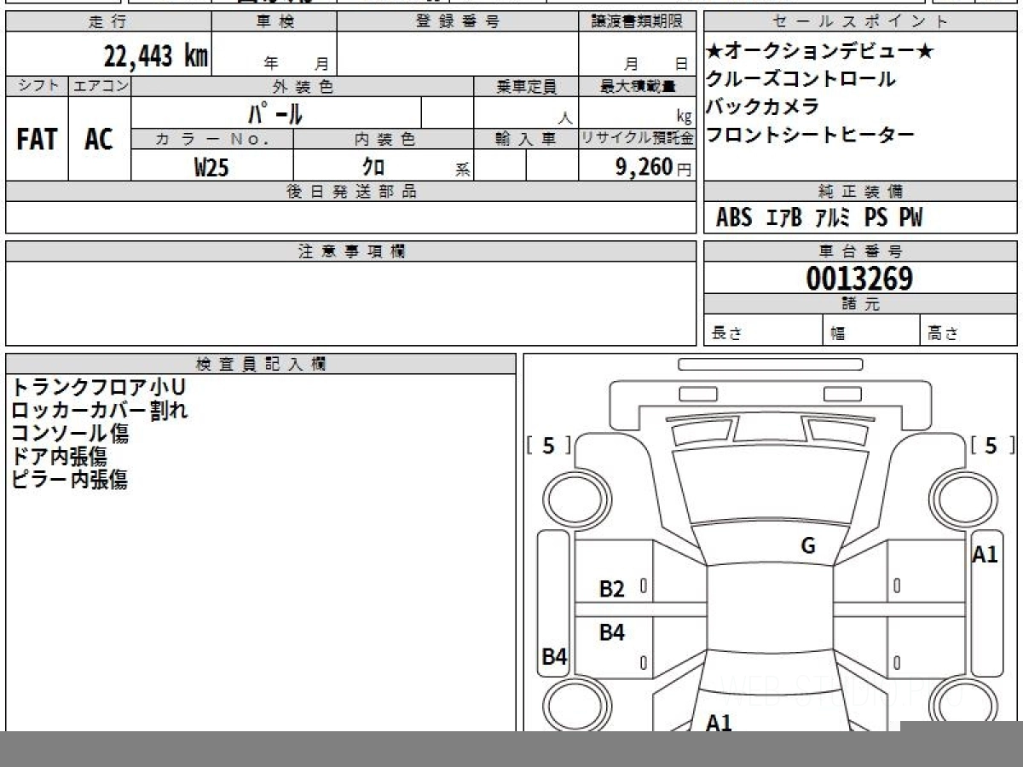Screen dimensions: 1023x767
Task: Click the B2 damage mark on diagram
Action: pyautogui.click(x=612, y=589)
